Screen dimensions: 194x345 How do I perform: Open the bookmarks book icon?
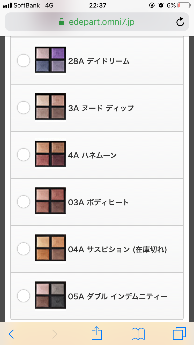pos(138,334)
